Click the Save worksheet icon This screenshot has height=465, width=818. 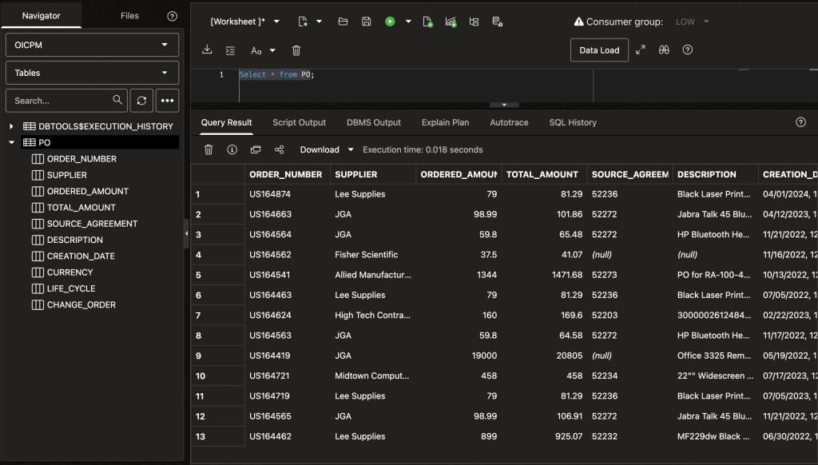tap(366, 22)
